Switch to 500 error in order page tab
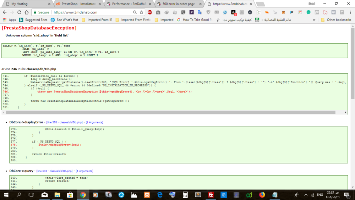Screen dimensions: 355x200 pos(179,4)
